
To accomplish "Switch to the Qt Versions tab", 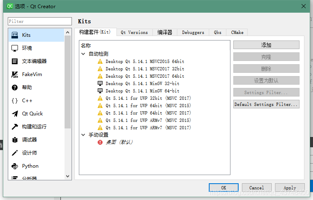I will (x=134, y=32).
